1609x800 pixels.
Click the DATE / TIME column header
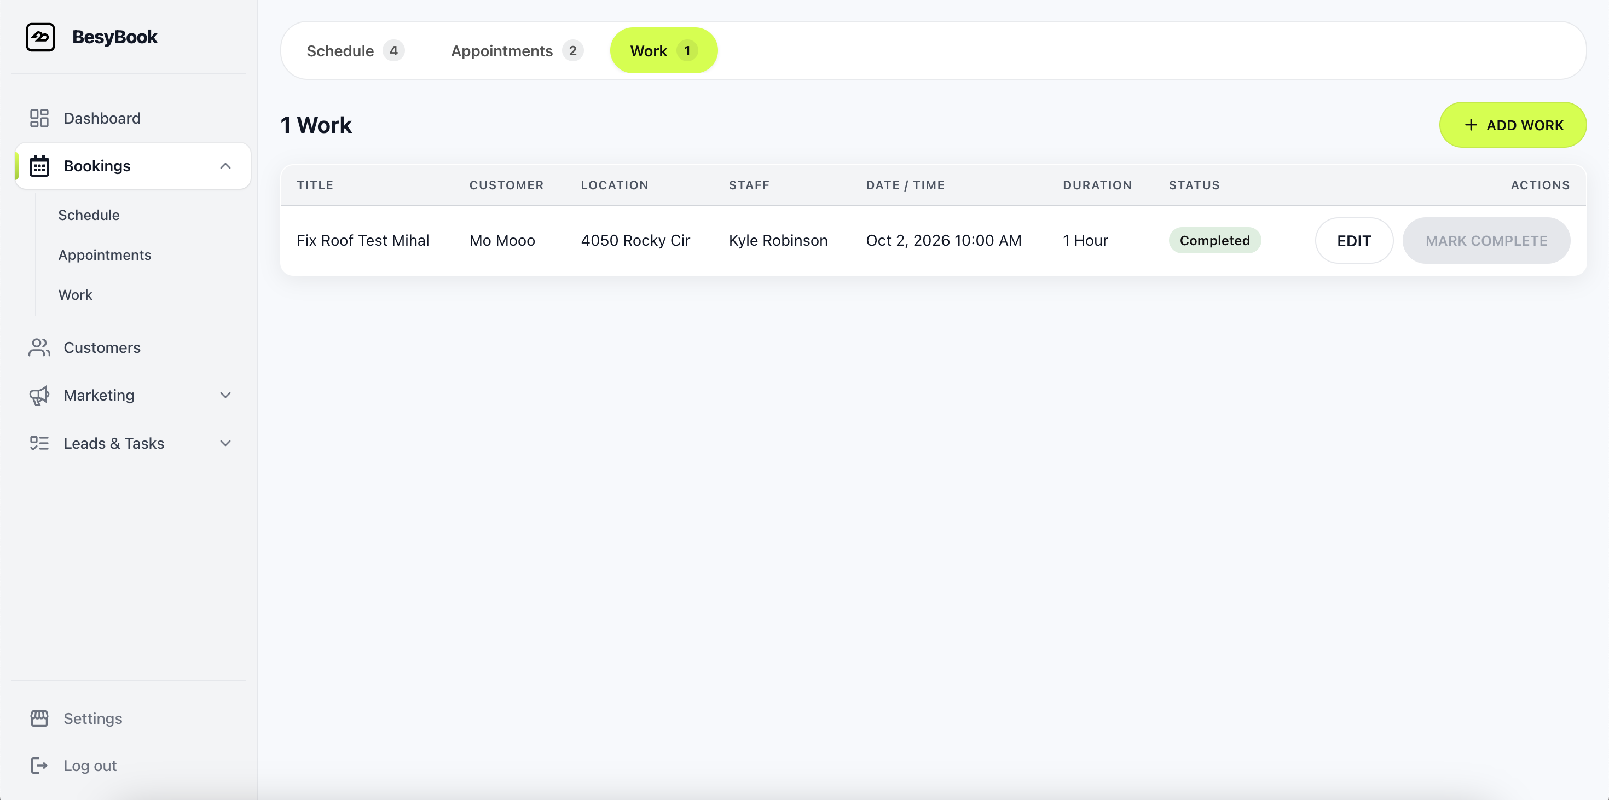[905, 185]
